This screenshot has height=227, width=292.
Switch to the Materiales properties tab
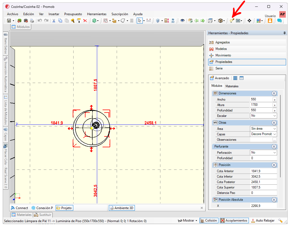[x=232, y=86]
